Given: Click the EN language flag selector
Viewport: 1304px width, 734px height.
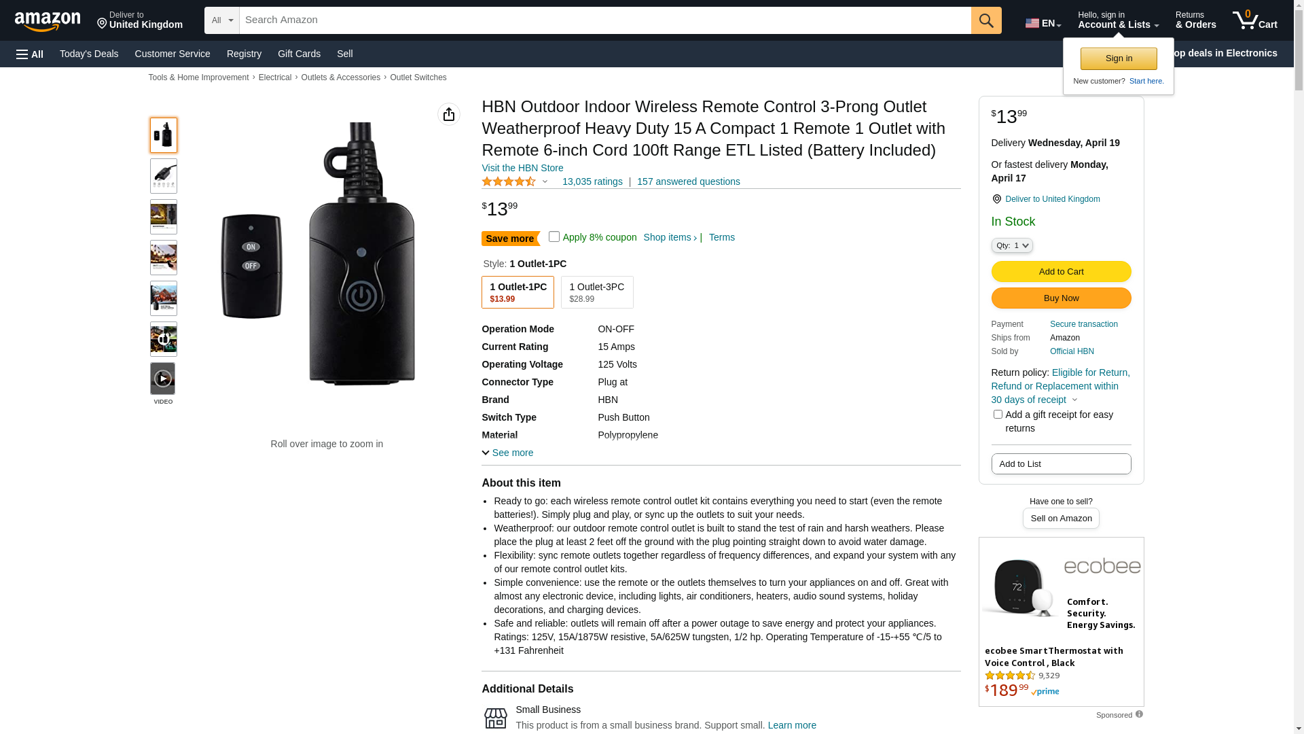Looking at the screenshot, I should coord(1043,23).
